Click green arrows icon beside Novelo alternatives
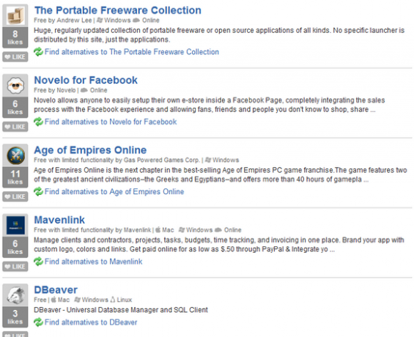Screen dimensions: 414x337 point(38,122)
